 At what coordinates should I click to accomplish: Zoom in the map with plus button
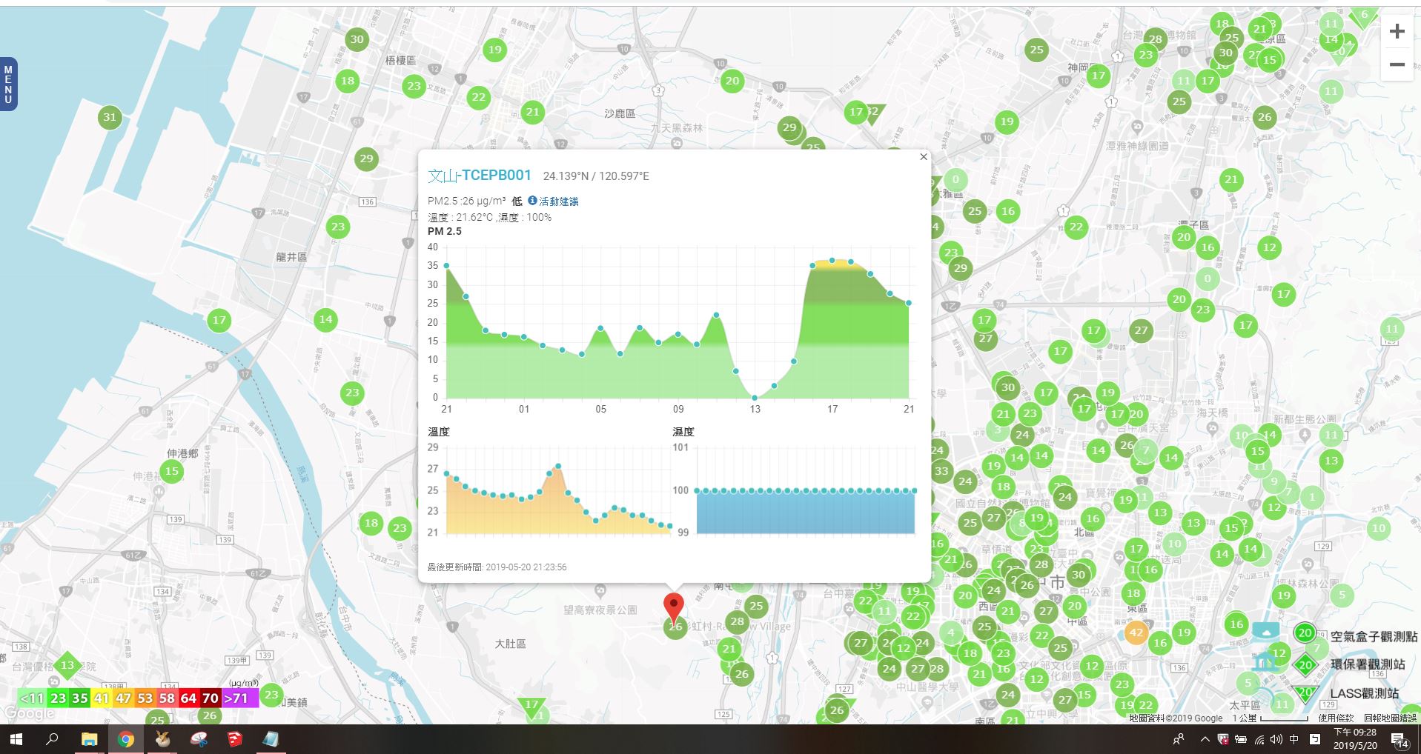(x=1397, y=31)
